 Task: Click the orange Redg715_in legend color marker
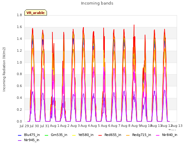point(128,135)
